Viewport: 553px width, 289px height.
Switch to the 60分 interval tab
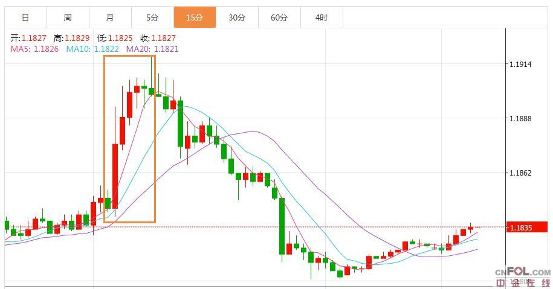coord(279,17)
